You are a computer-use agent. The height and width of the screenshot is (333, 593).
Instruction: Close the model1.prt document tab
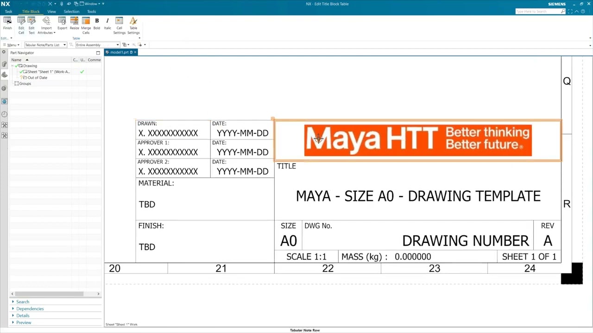pyautogui.click(x=135, y=52)
